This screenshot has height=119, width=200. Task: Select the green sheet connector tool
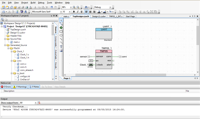click(61, 28)
